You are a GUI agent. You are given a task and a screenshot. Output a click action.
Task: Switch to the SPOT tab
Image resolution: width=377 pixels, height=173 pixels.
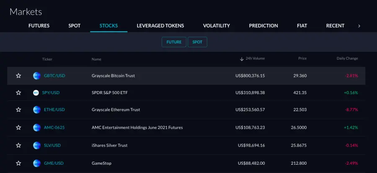[x=75, y=25]
